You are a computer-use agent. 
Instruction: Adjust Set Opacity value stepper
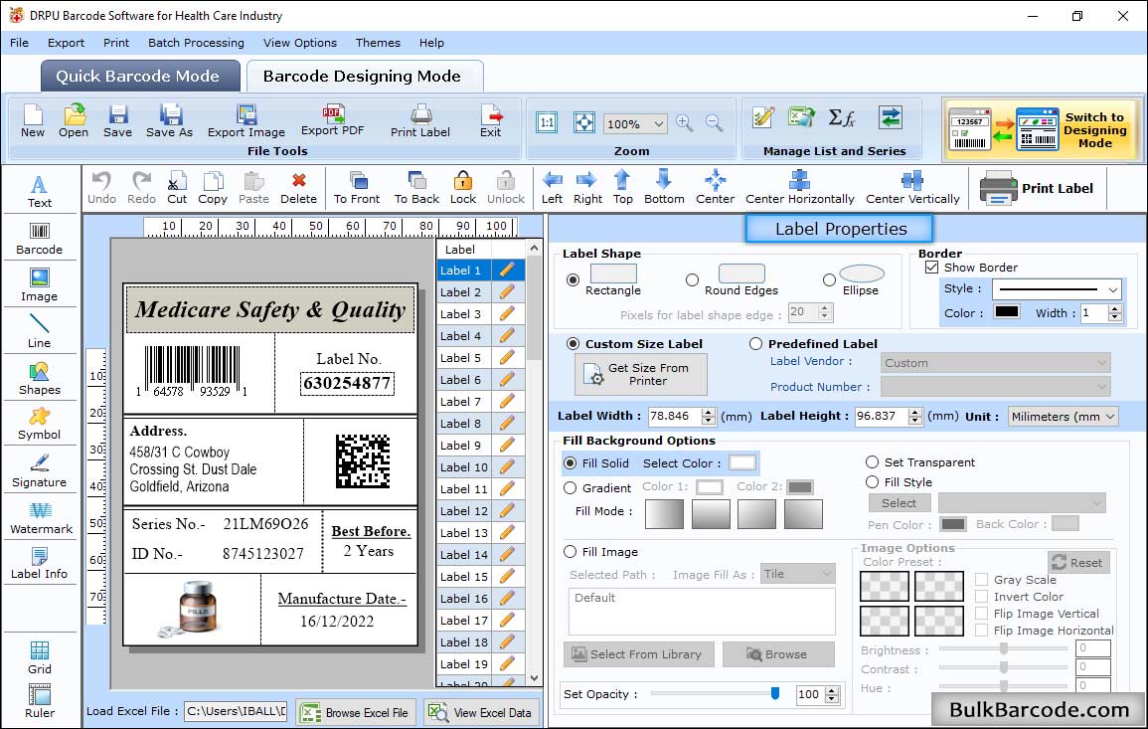click(832, 694)
